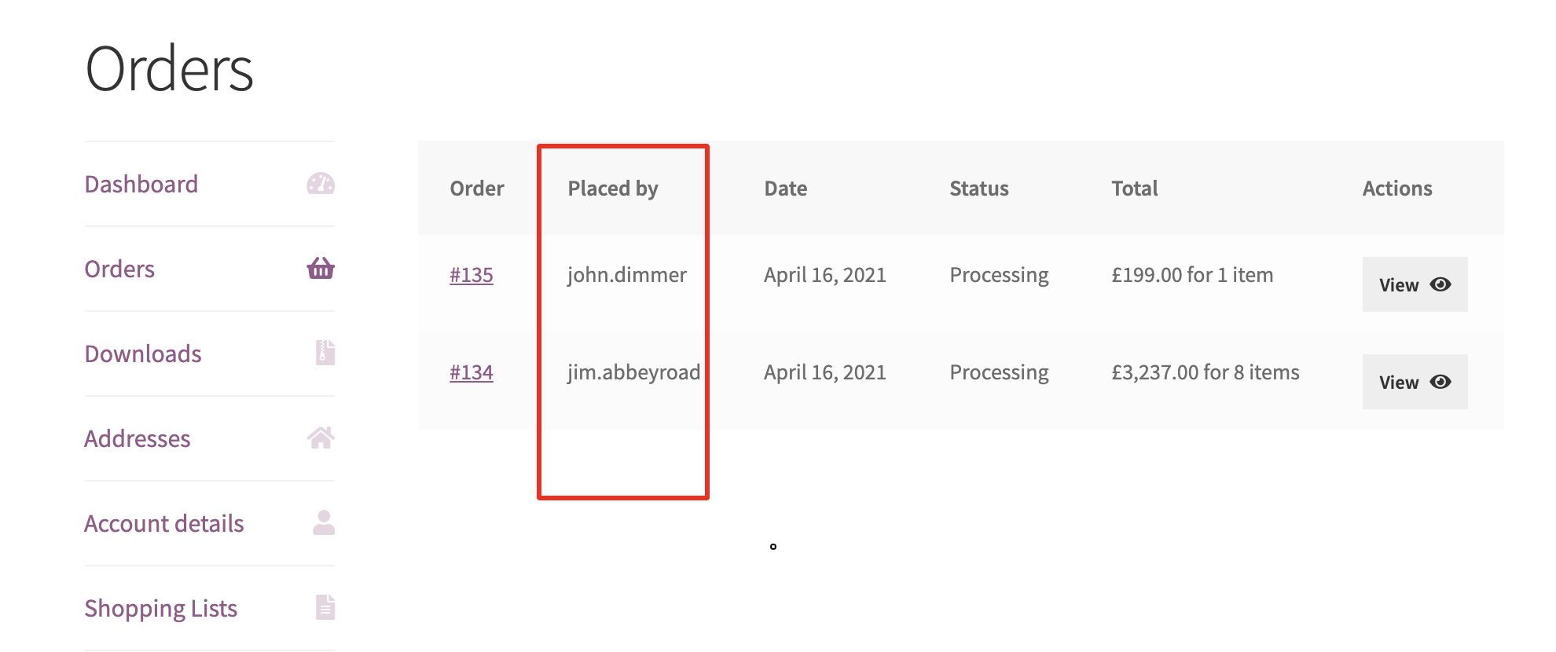Screen dimensions: 1556x652
Task: Open order #134 link
Action: click(x=472, y=373)
